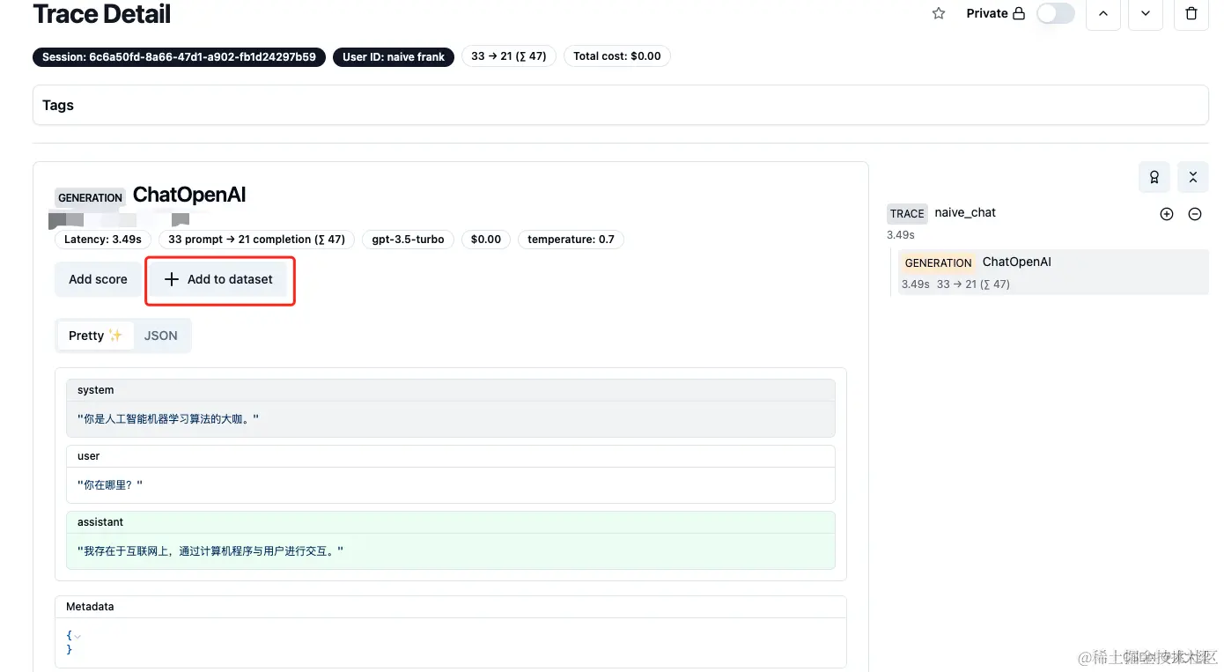The image size is (1224, 672).
Task: Switch to JSON view tab
Action: coord(161,336)
